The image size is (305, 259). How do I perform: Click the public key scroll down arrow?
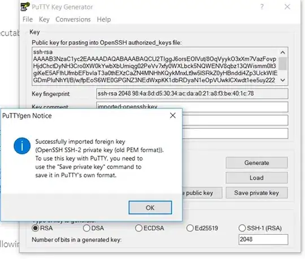click(282, 80)
